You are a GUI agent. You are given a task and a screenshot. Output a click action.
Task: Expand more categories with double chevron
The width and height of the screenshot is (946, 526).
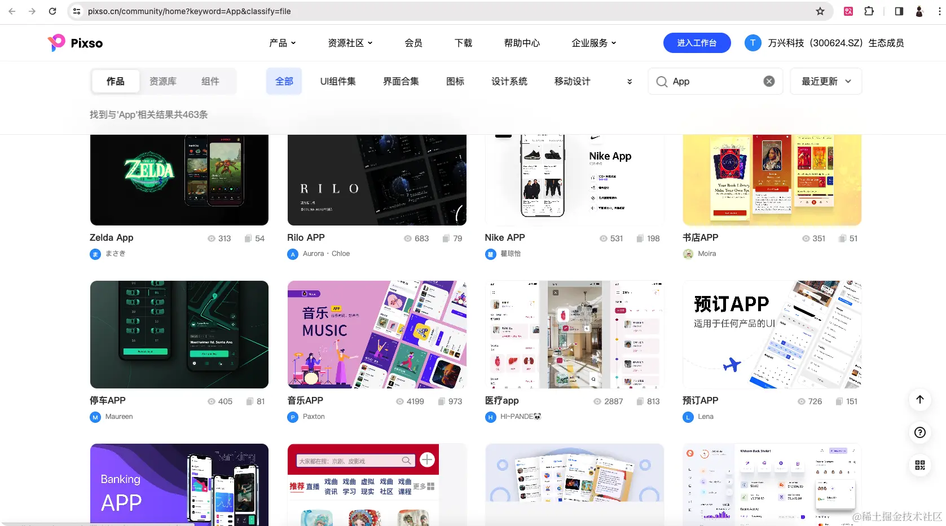(x=630, y=82)
